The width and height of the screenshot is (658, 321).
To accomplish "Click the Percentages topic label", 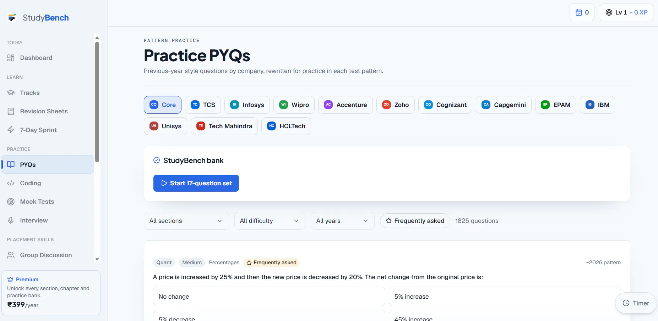I will tap(224, 263).
